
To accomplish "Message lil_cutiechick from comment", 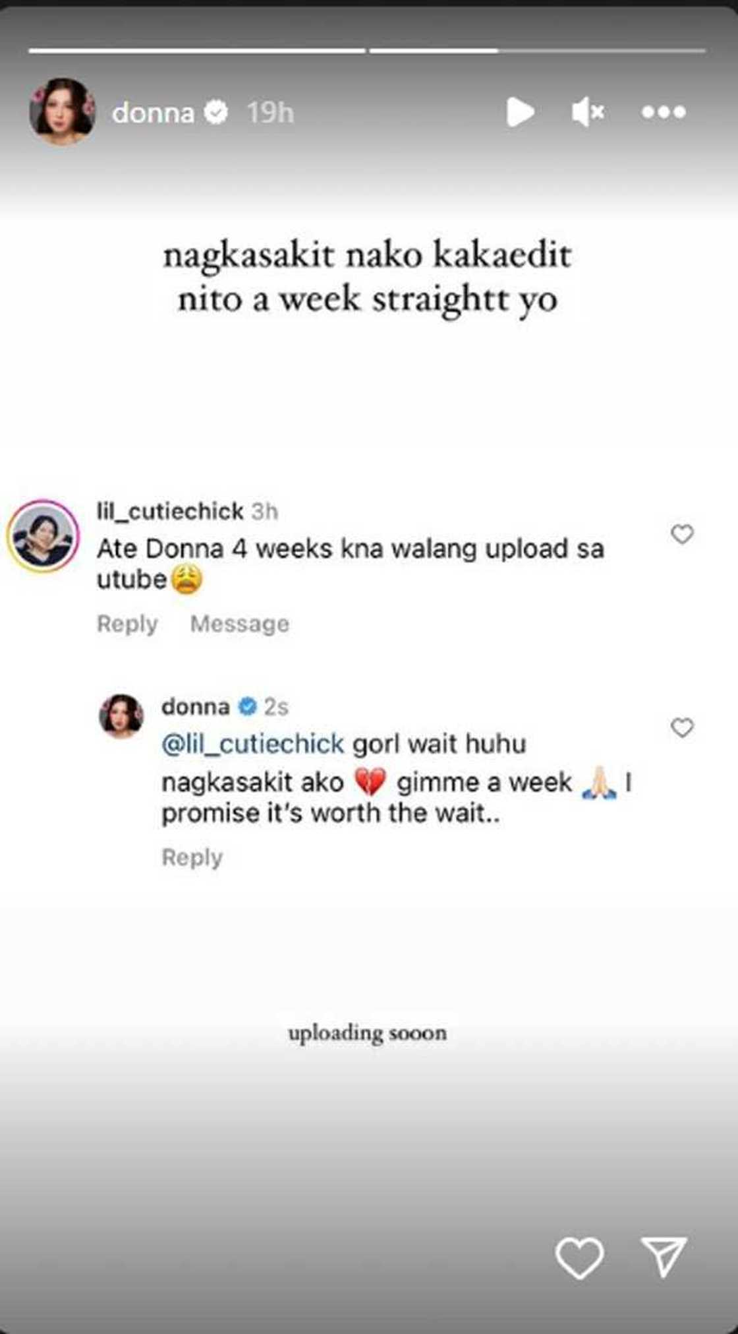I will [x=239, y=624].
